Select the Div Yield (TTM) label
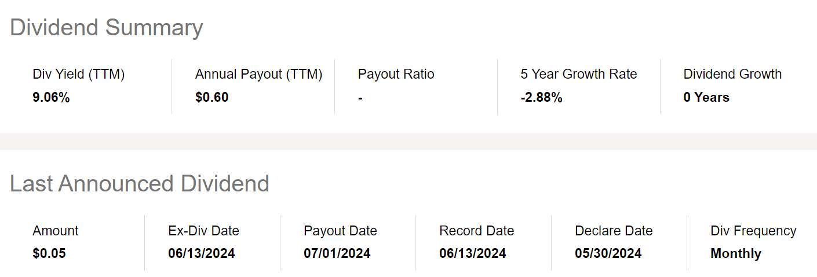This screenshot has width=817, height=277. (78, 74)
